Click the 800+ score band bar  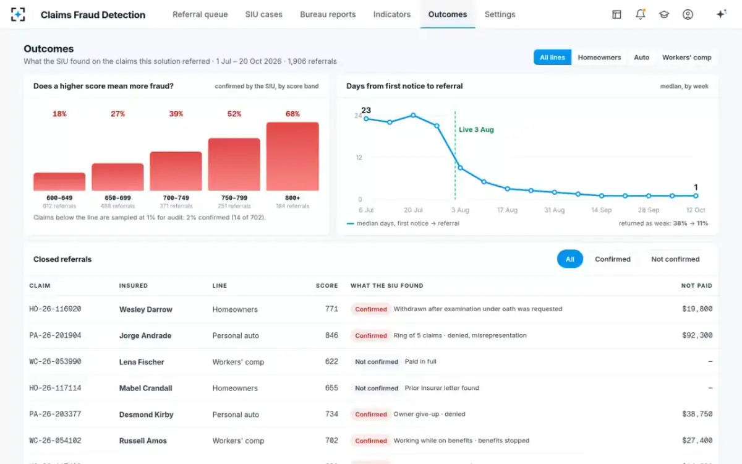[292, 157]
